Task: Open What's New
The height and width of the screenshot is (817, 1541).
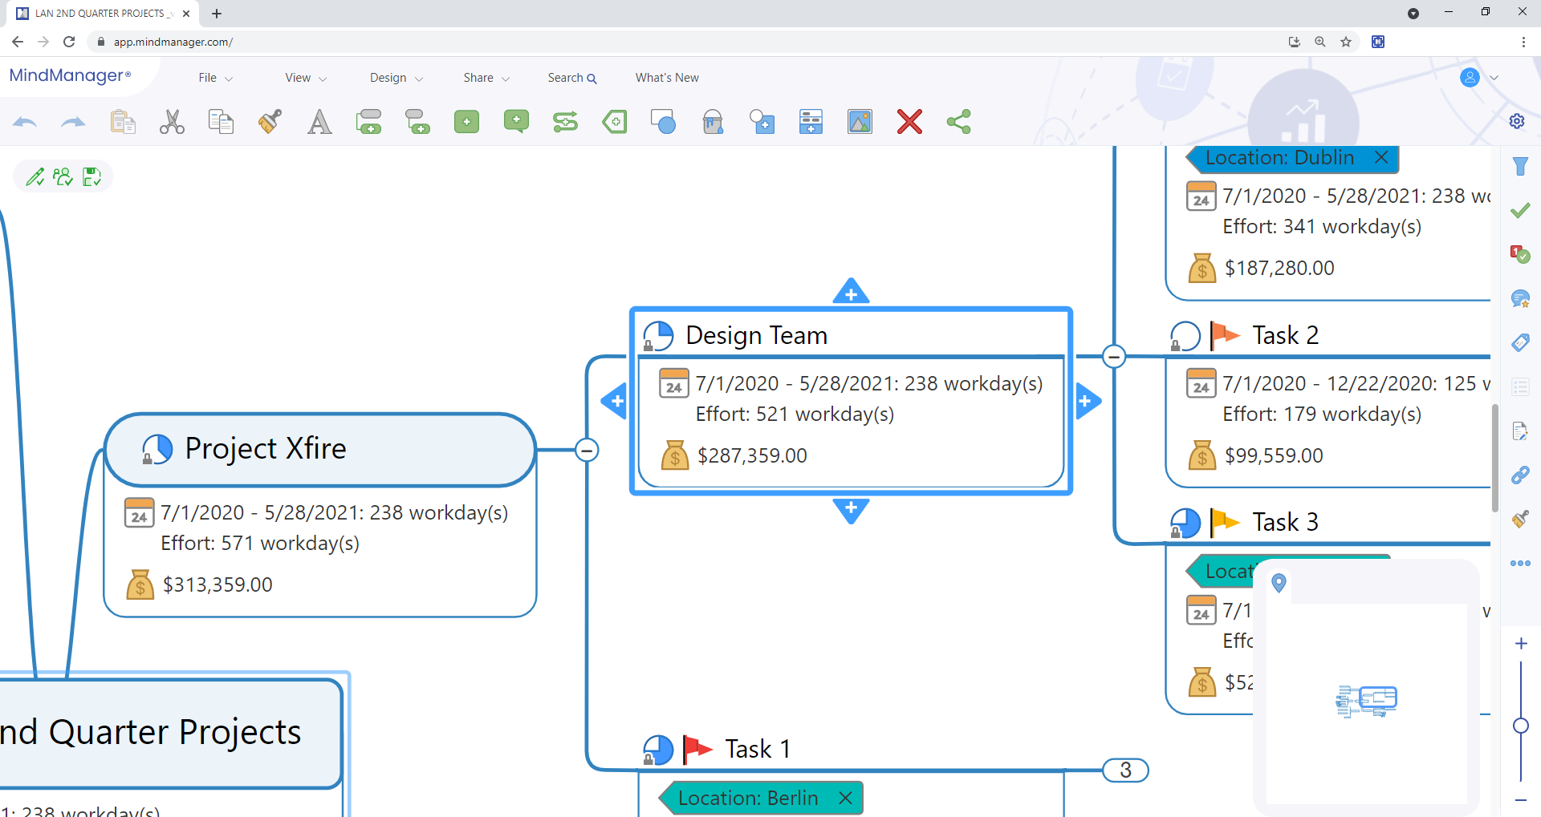Action: coord(667,78)
